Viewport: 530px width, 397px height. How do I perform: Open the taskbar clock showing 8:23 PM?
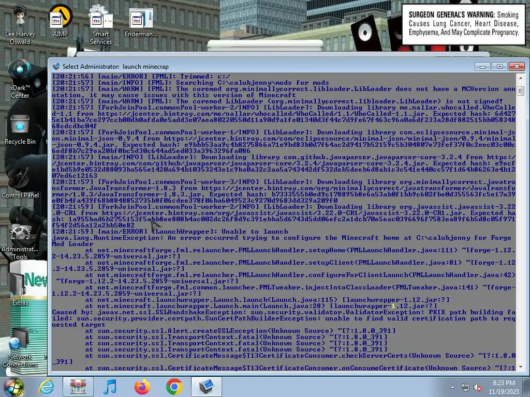click(x=504, y=387)
